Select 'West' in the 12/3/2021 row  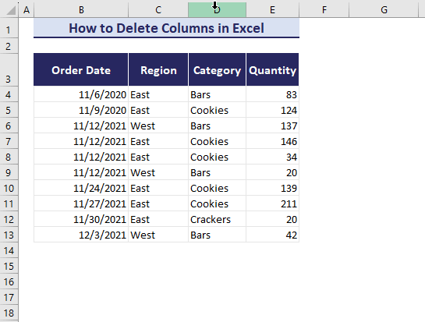point(158,235)
